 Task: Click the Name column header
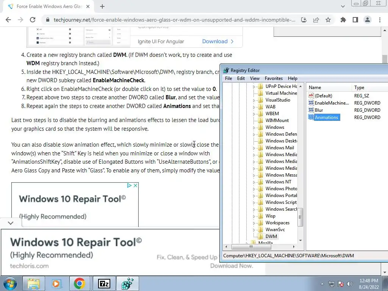click(x=329, y=88)
